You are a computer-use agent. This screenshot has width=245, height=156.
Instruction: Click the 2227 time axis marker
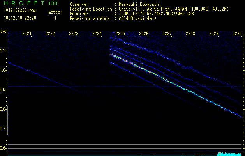pyautogui.click(x=167, y=33)
